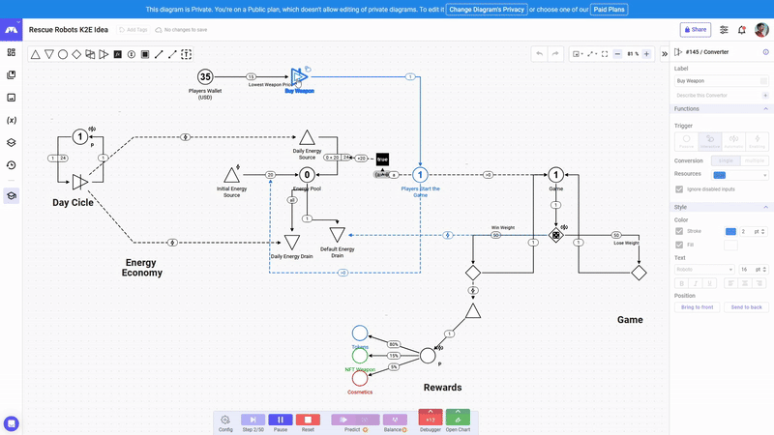This screenshot has width=774, height=435.
Task: Open the chart panel icon in sidebar
Action: pos(11,98)
